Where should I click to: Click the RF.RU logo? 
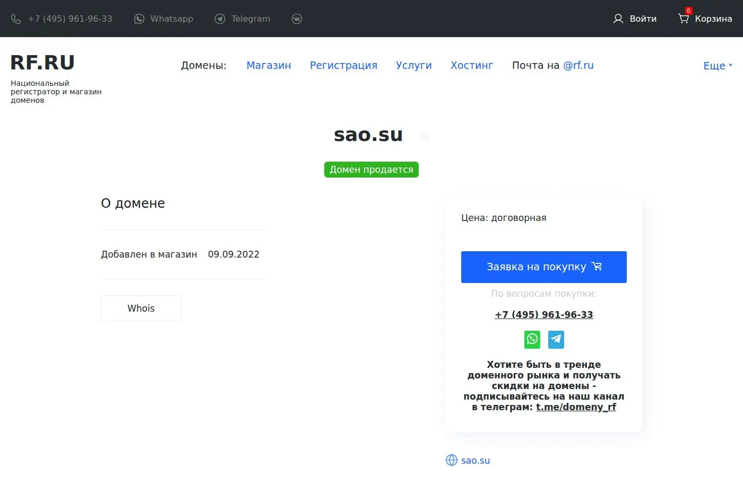click(x=42, y=63)
